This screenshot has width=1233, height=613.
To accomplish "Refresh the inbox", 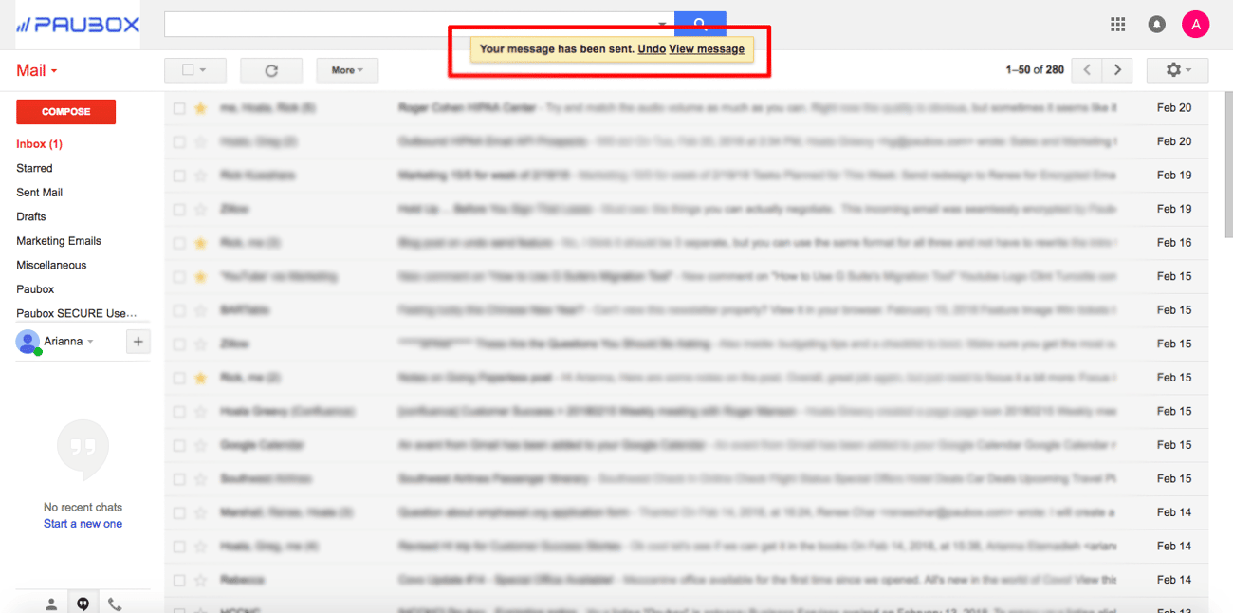I will click(x=271, y=69).
